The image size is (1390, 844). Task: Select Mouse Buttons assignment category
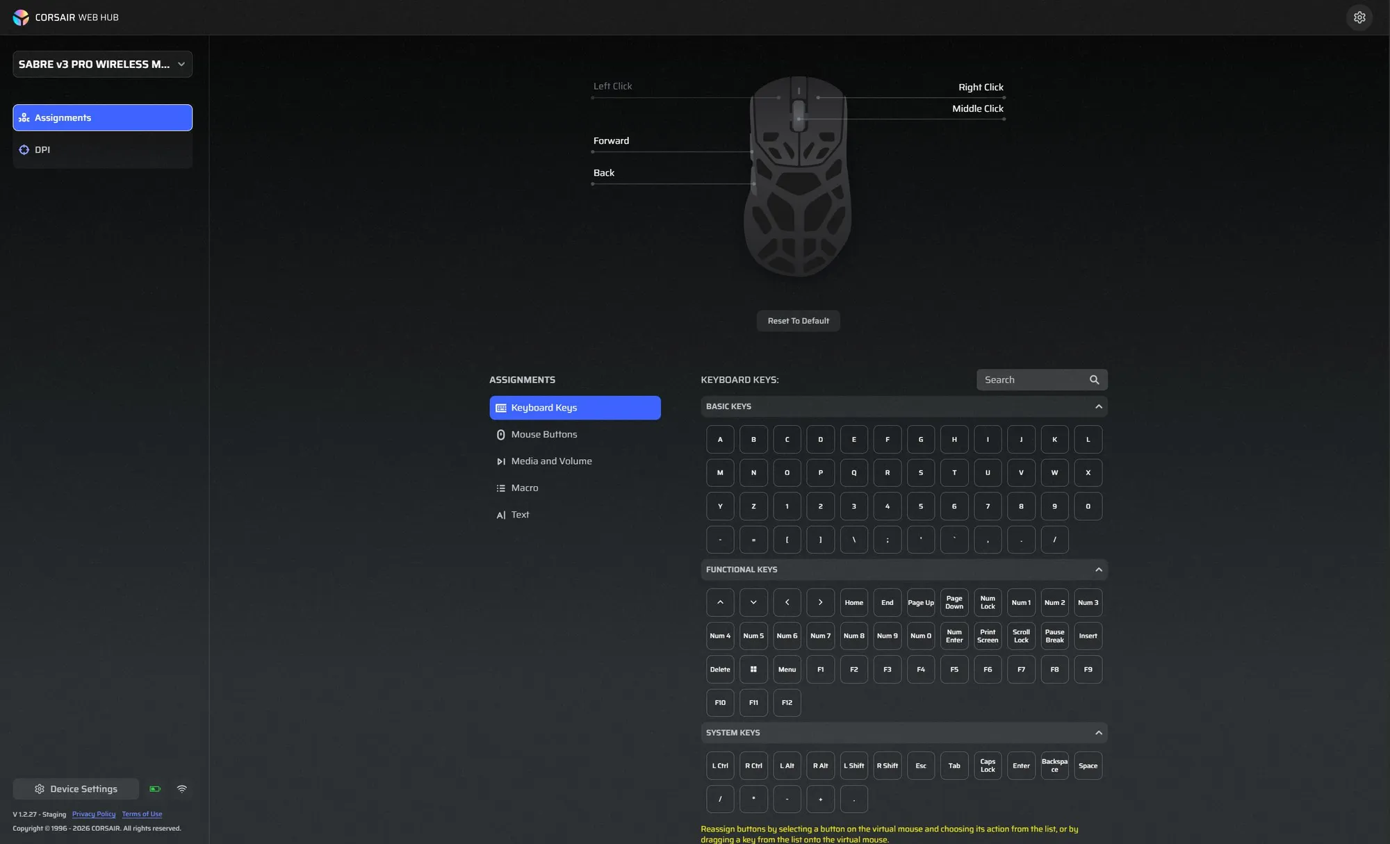[x=575, y=435]
